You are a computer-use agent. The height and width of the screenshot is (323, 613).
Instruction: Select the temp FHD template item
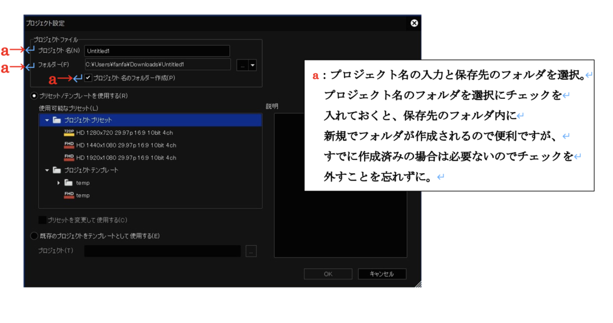pyautogui.click(x=150, y=195)
